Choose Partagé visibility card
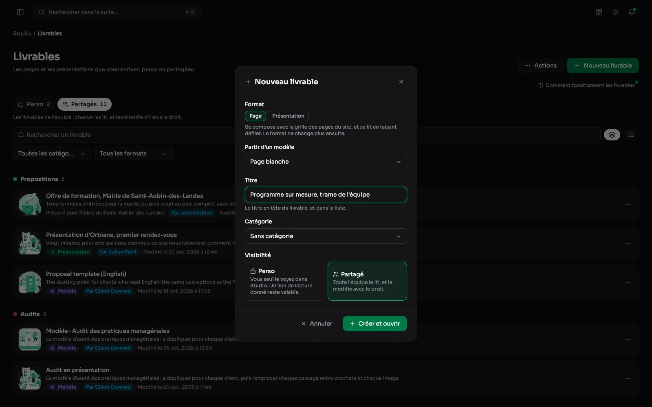Screen dimensions: 652x407 click(367, 281)
